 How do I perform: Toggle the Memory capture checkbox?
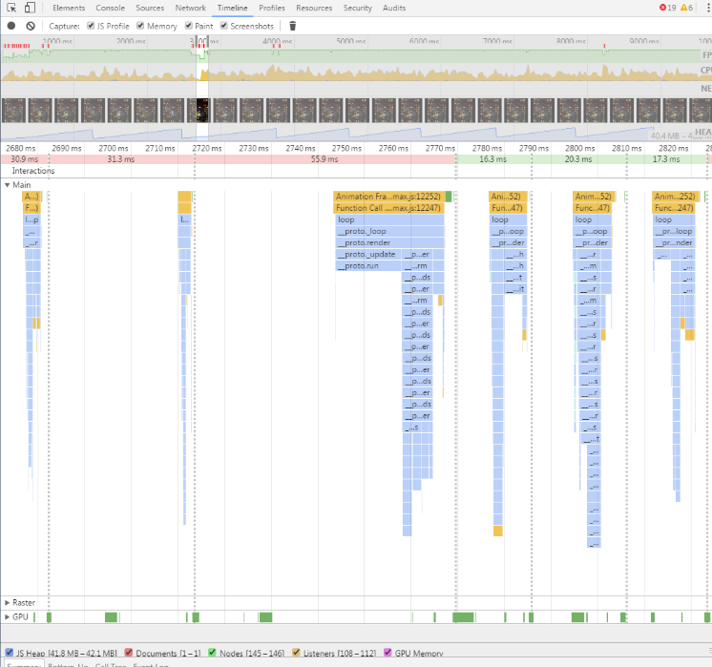[x=140, y=26]
